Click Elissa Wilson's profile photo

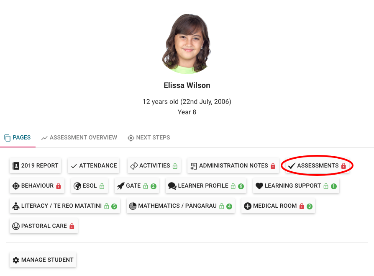pos(187,43)
